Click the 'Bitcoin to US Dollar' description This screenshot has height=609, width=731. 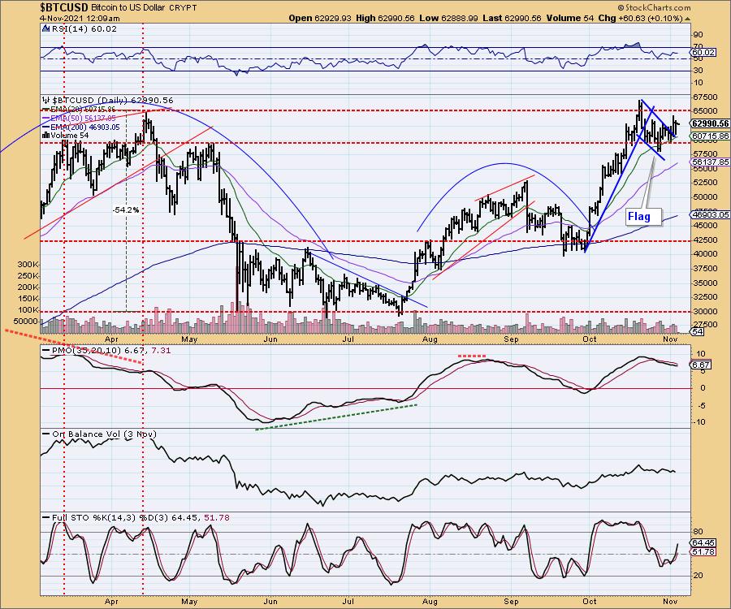tap(128, 8)
